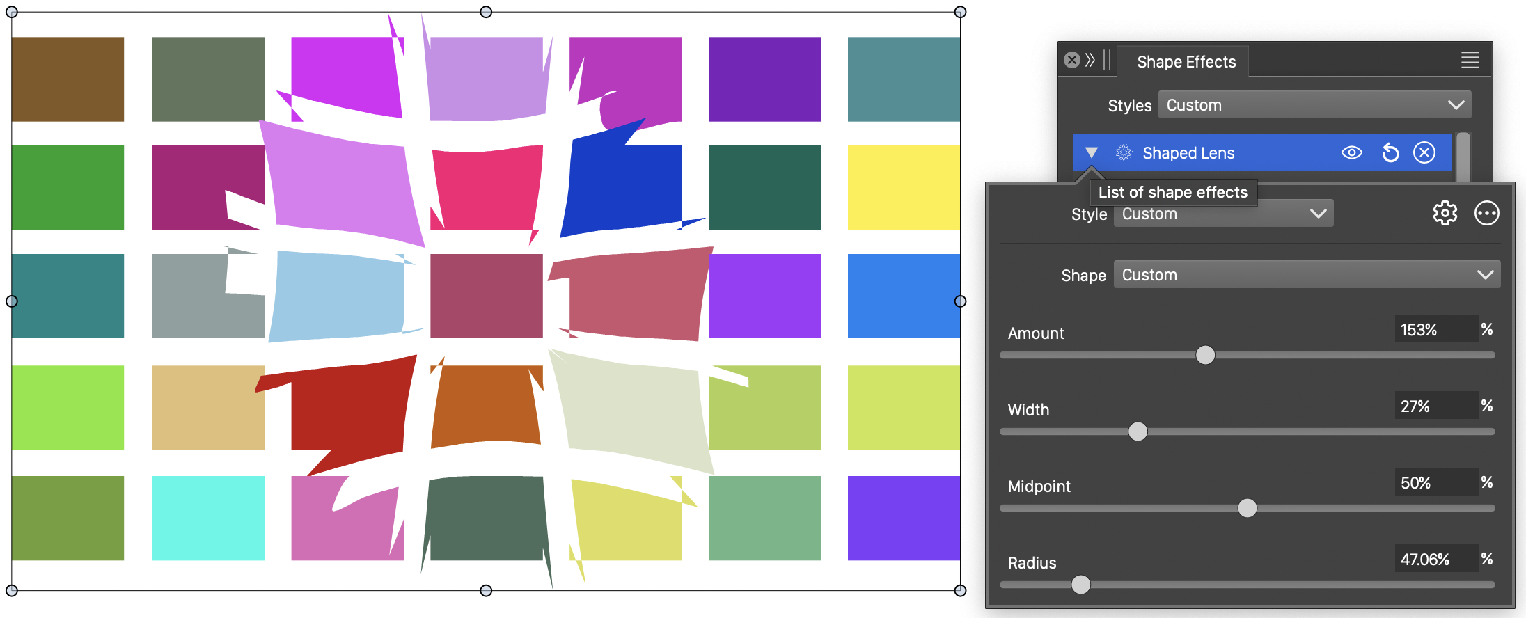Click the Shaped Lens effect gear icon

click(x=1123, y=153)
